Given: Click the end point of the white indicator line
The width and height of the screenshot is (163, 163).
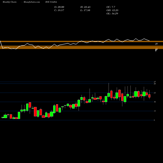Looking at the screenshot, I should click(x=149, y=41).
